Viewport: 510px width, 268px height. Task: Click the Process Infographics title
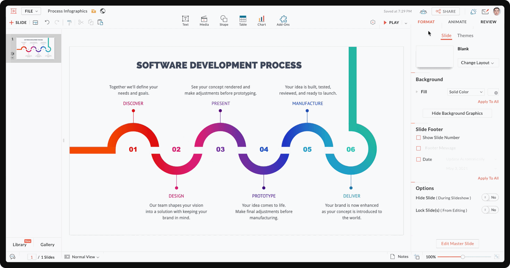point(68,11)
